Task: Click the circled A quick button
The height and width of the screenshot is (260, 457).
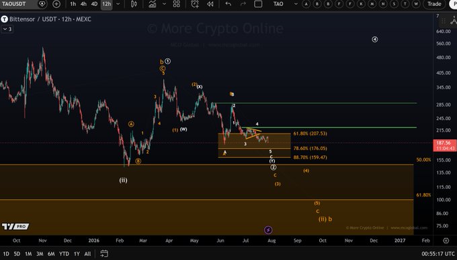Action: coord(306,4)
